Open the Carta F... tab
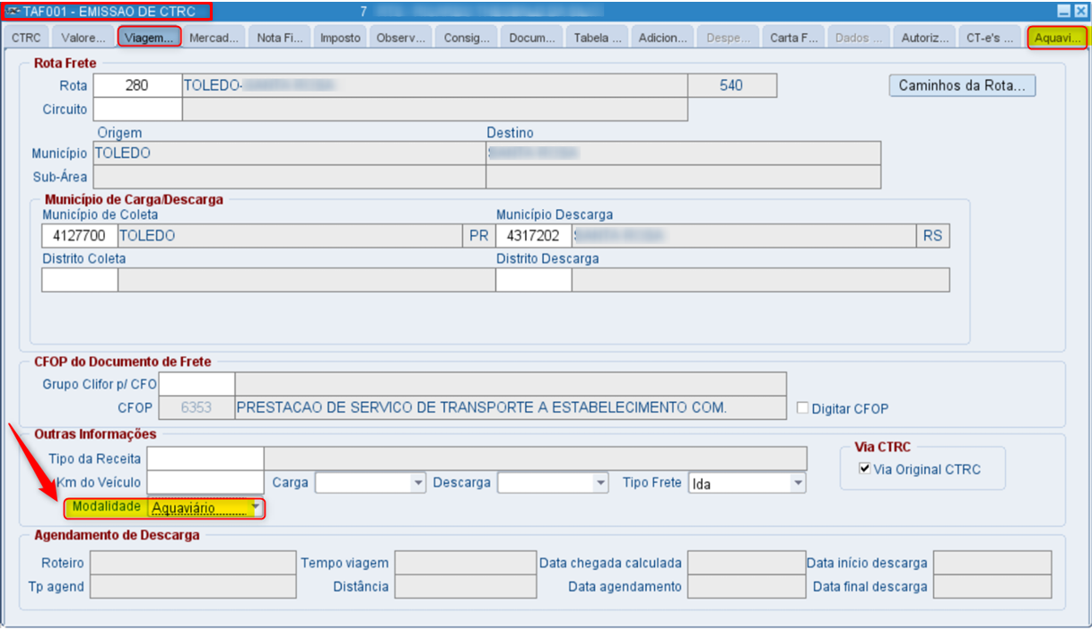The image size is (1092, 630). pyautogui.click(x=794, y=38)
